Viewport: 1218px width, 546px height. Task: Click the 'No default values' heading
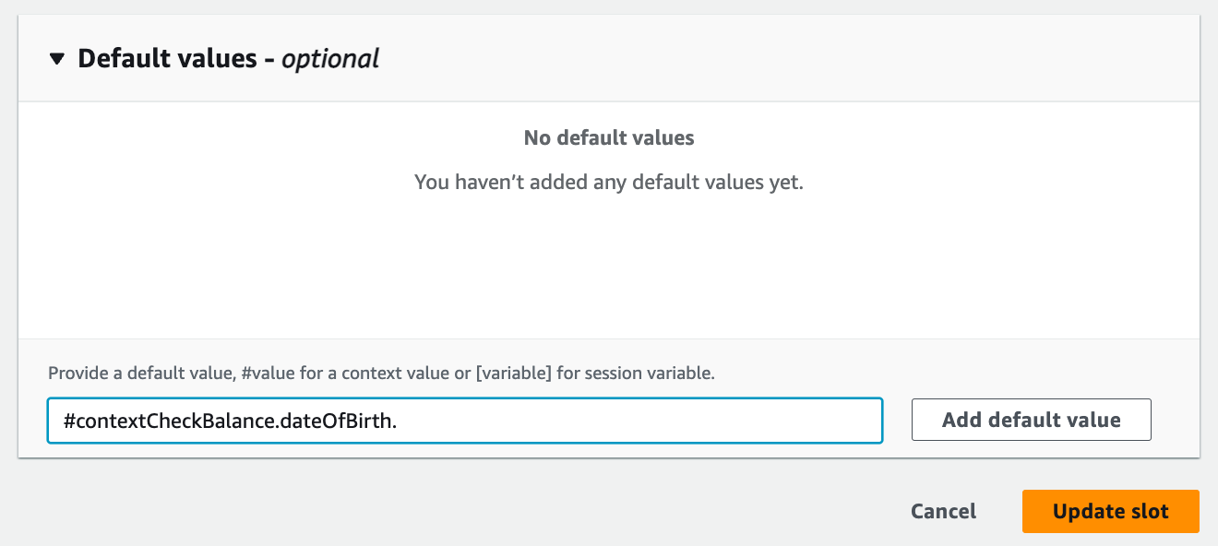pyautogui.click(x=609, y=138)
